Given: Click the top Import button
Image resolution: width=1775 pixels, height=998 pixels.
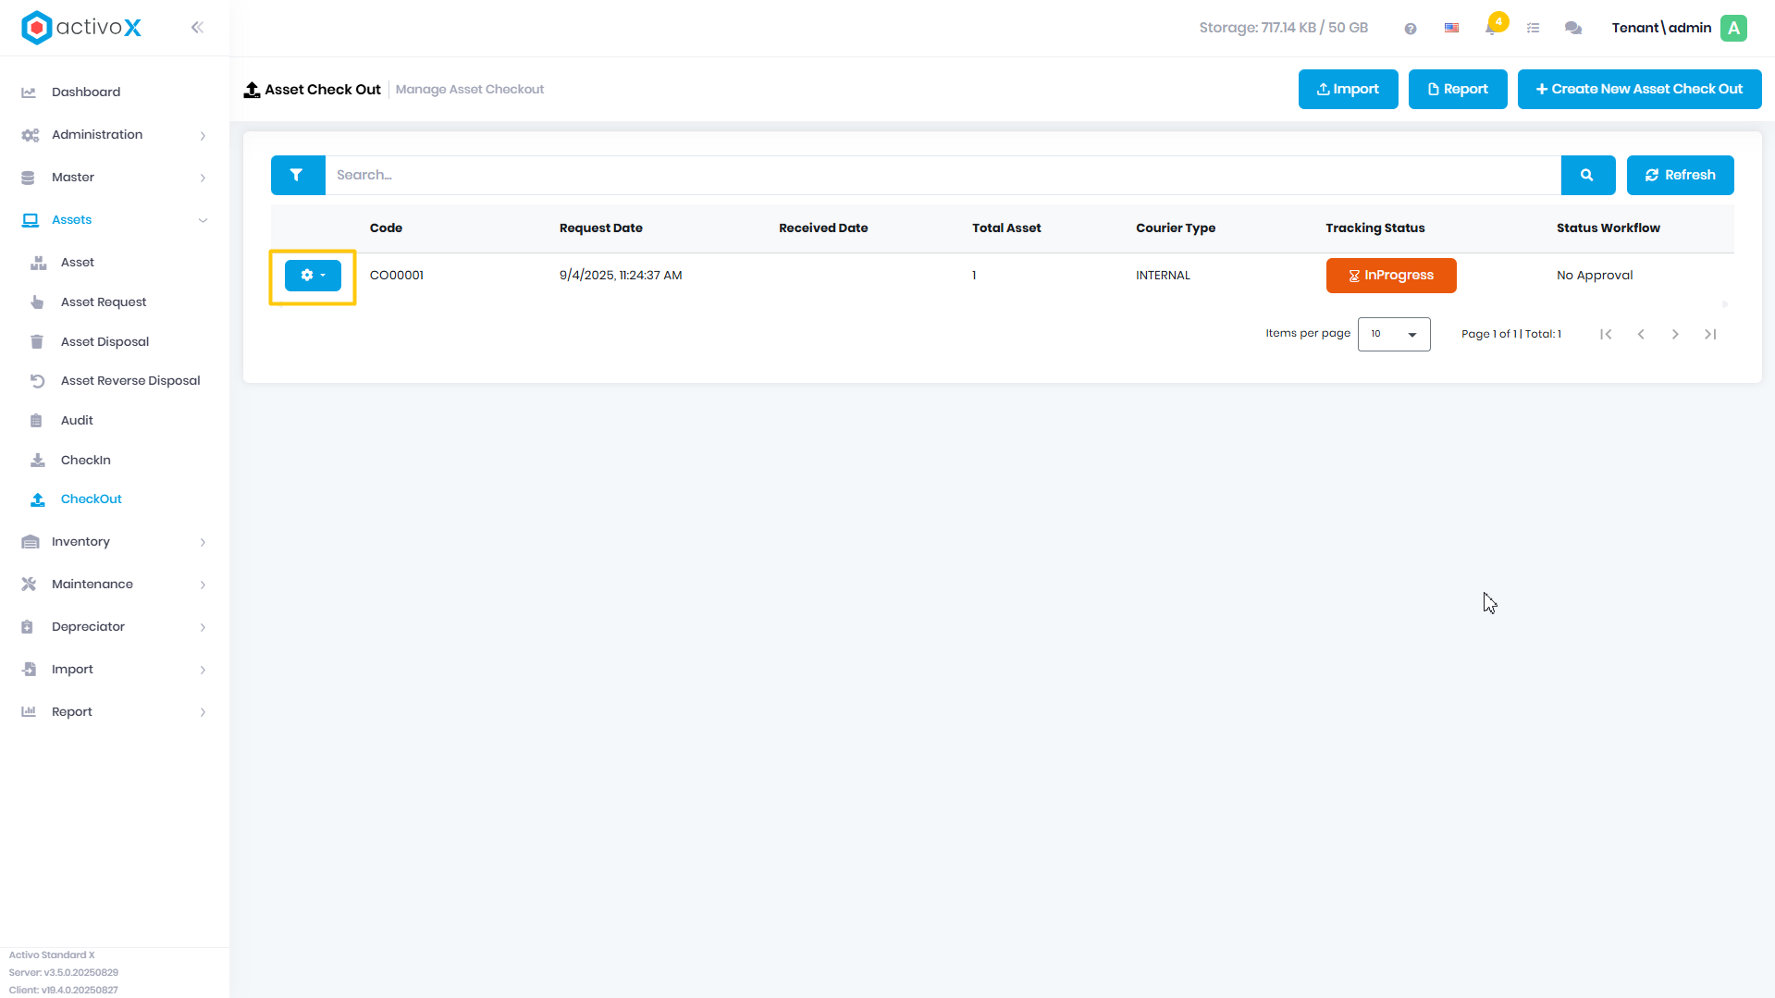Looking at the screenshot, I should click(x=1349, y=90).
